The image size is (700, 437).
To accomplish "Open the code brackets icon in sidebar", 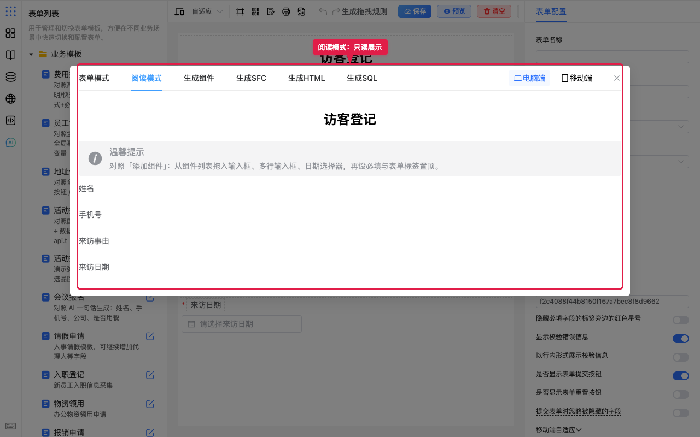I will click(x=10, y=121).
